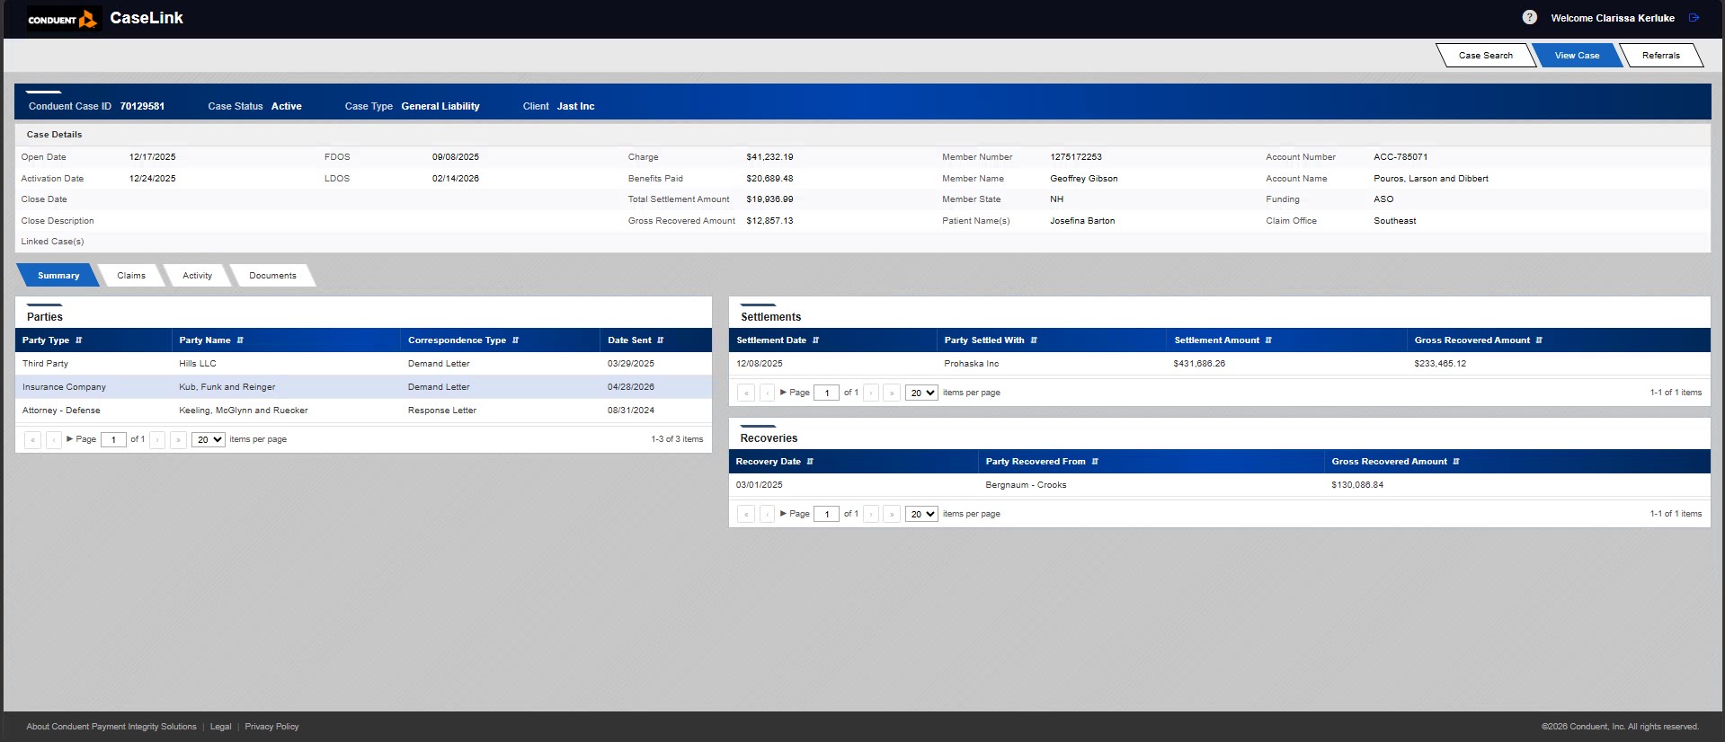1725x742 pixels.
Task: Click account name Pouros, Larson and Dibbert
Action: (1431, 179)
